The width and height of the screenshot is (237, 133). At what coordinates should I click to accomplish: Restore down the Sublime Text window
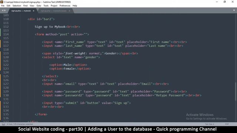pos(225,2)
